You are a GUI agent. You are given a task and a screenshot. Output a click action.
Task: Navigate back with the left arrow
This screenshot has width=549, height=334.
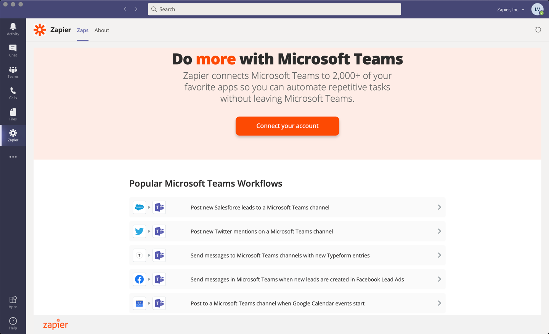125,9
